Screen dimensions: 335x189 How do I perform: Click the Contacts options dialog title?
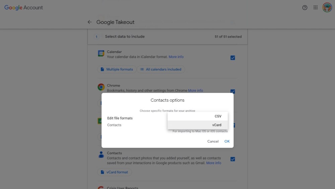[x=167, y=100]
